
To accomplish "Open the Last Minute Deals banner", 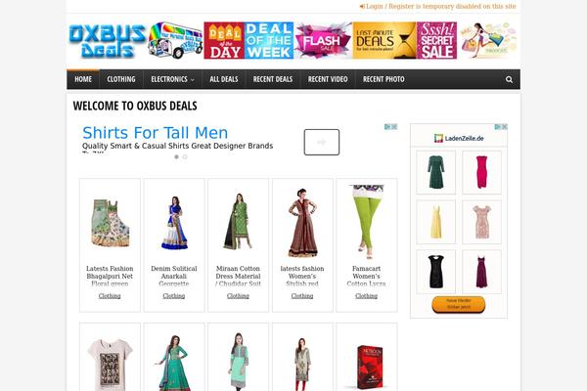I will (384, 40).
